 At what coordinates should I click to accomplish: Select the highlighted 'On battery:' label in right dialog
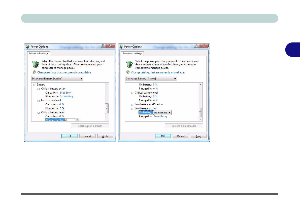[x=146, y=112]
